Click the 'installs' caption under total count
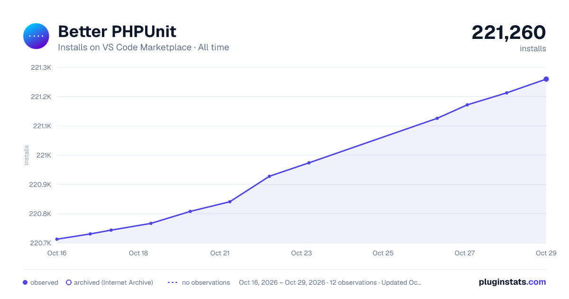Screen dimensions: 569x299 533,48
